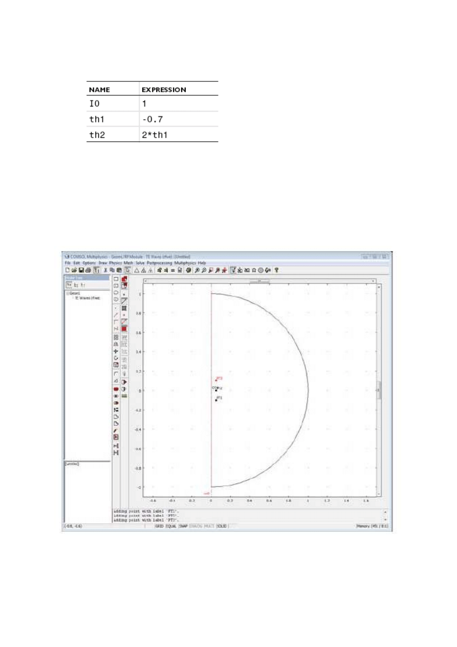Screen dimensions: 457x647
Task: Toggle SOLID mode in the status bar
Action: tap(222, 526)
